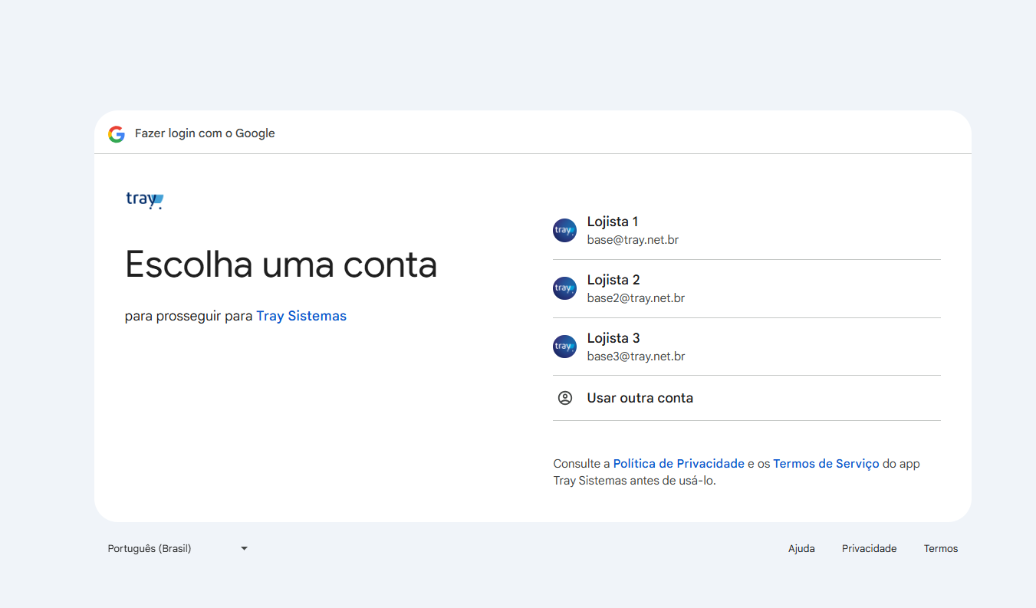The height and width of the screenshot is (608, 1036).
Task: Click the Termos footer link
Action: point(941,549)
